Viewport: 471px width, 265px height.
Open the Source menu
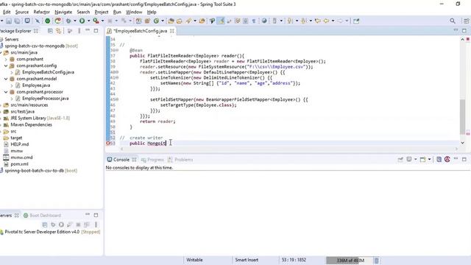(22, 12)
